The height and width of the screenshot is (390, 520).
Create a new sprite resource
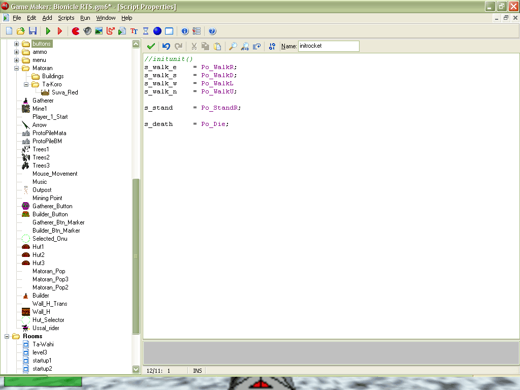click(x=75, y=31)
